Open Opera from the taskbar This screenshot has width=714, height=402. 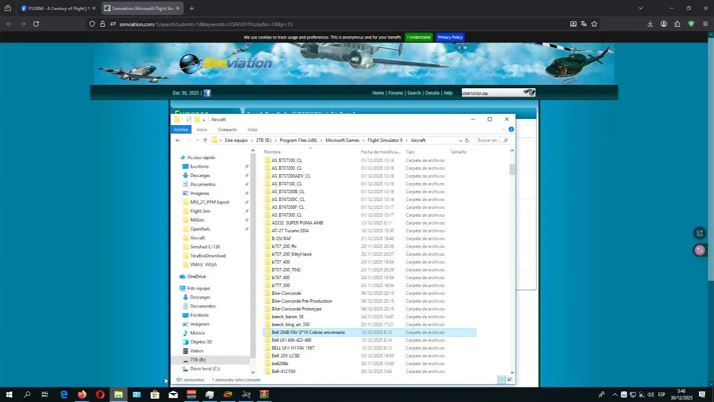[x=100, y=395]
